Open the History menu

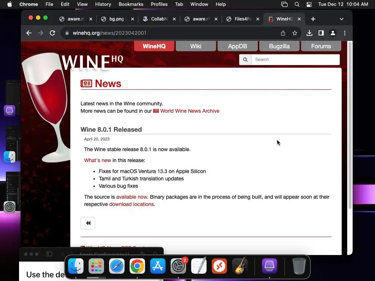tap(103, 4)
